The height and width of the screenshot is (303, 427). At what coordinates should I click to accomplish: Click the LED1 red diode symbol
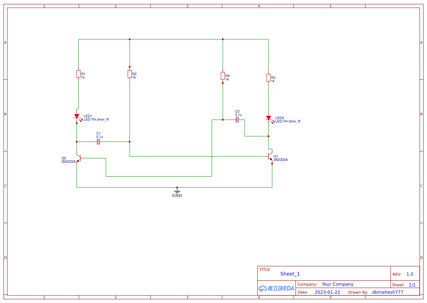[x=77, y=116]
